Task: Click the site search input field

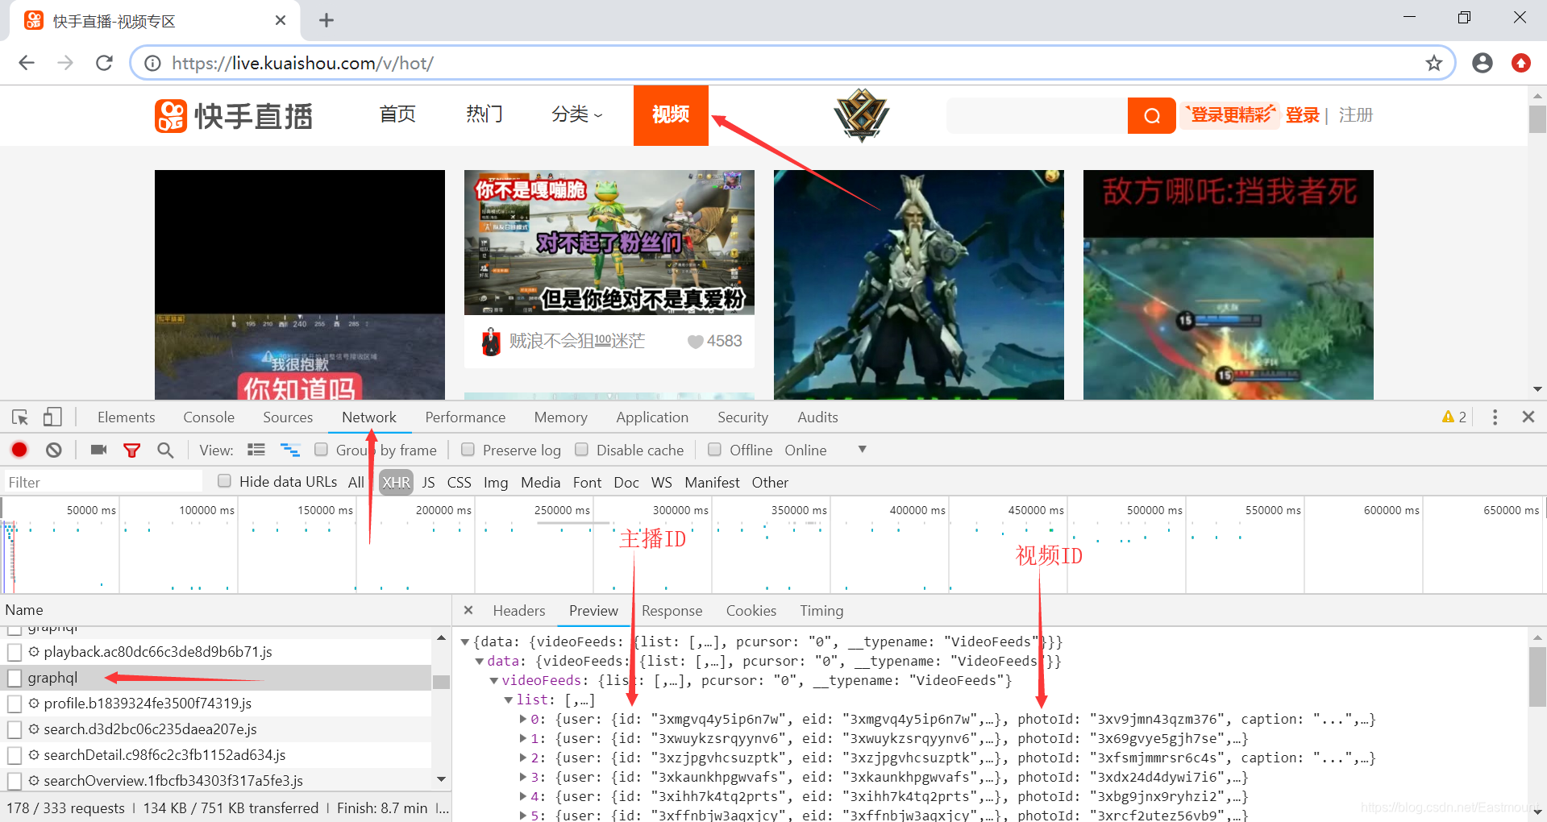Action: (1037, 115)
